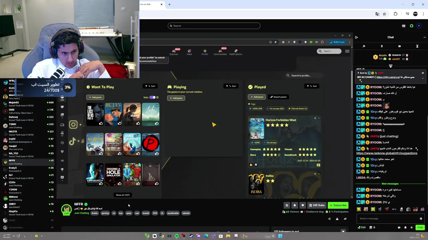Image resolution: width=428 pixels, height=240 pixels.
Task: Open Spotify from Windows taskbar
Action: (x=177, y=236)
